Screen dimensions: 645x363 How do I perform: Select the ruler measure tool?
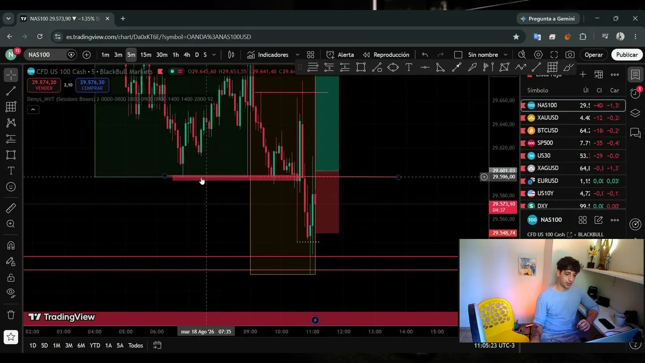click(11, 208)
